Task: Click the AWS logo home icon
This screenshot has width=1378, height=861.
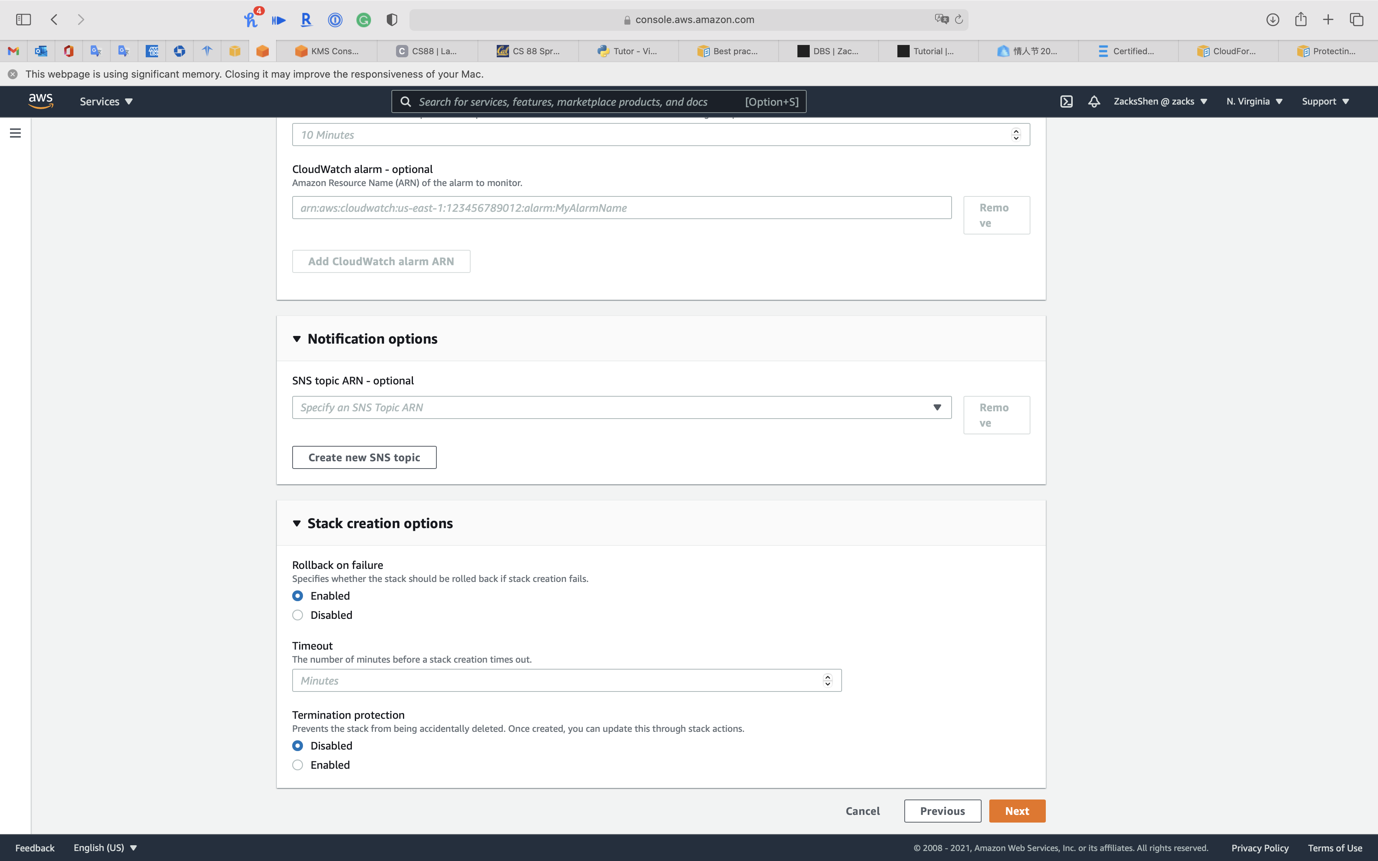Action: point(40,101)
